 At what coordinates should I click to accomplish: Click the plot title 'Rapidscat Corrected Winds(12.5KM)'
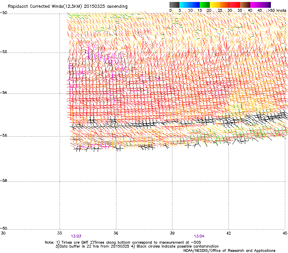(x=45, y=7)
